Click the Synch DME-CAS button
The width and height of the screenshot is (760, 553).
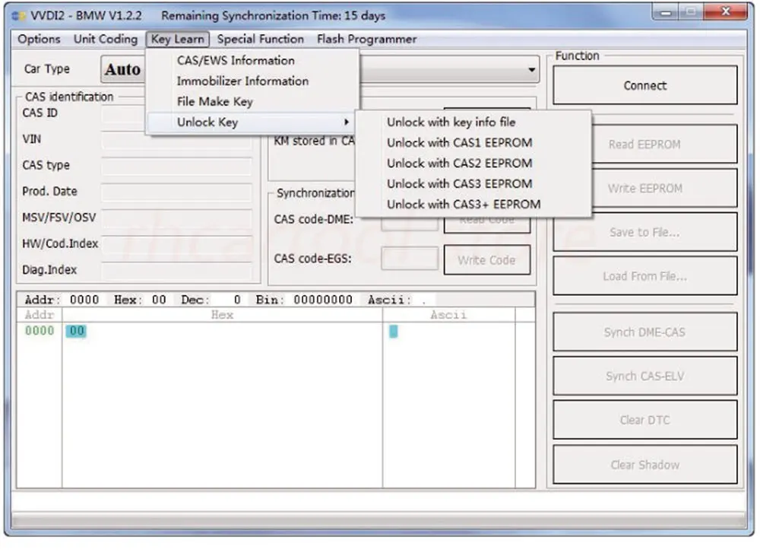[644, 332]
